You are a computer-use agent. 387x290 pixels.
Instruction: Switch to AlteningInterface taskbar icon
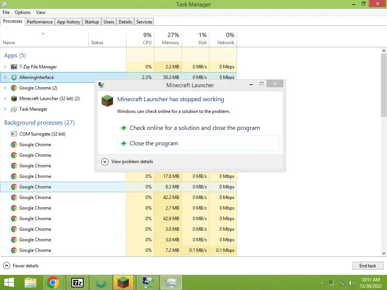point(101,282)
